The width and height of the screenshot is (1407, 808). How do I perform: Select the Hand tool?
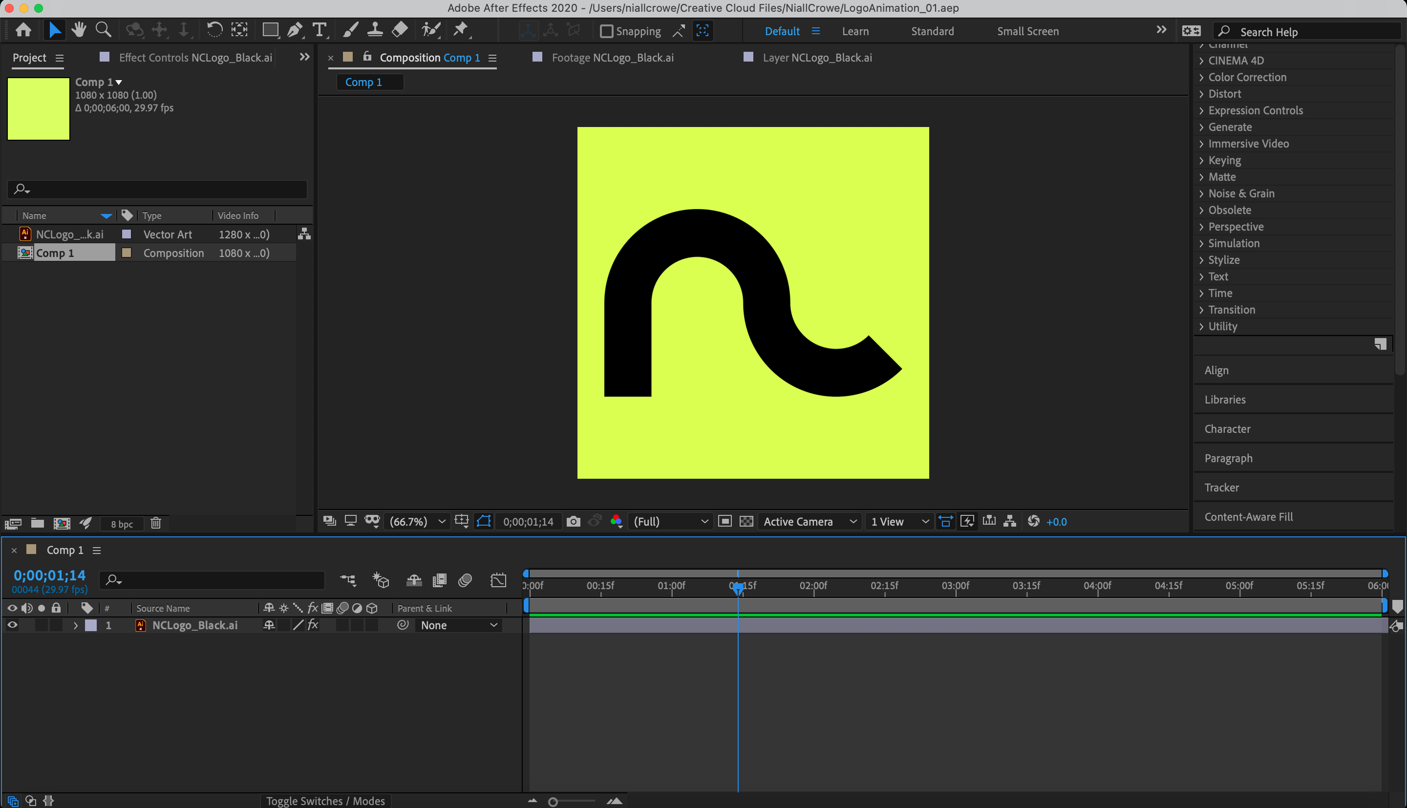coord(79,30)
